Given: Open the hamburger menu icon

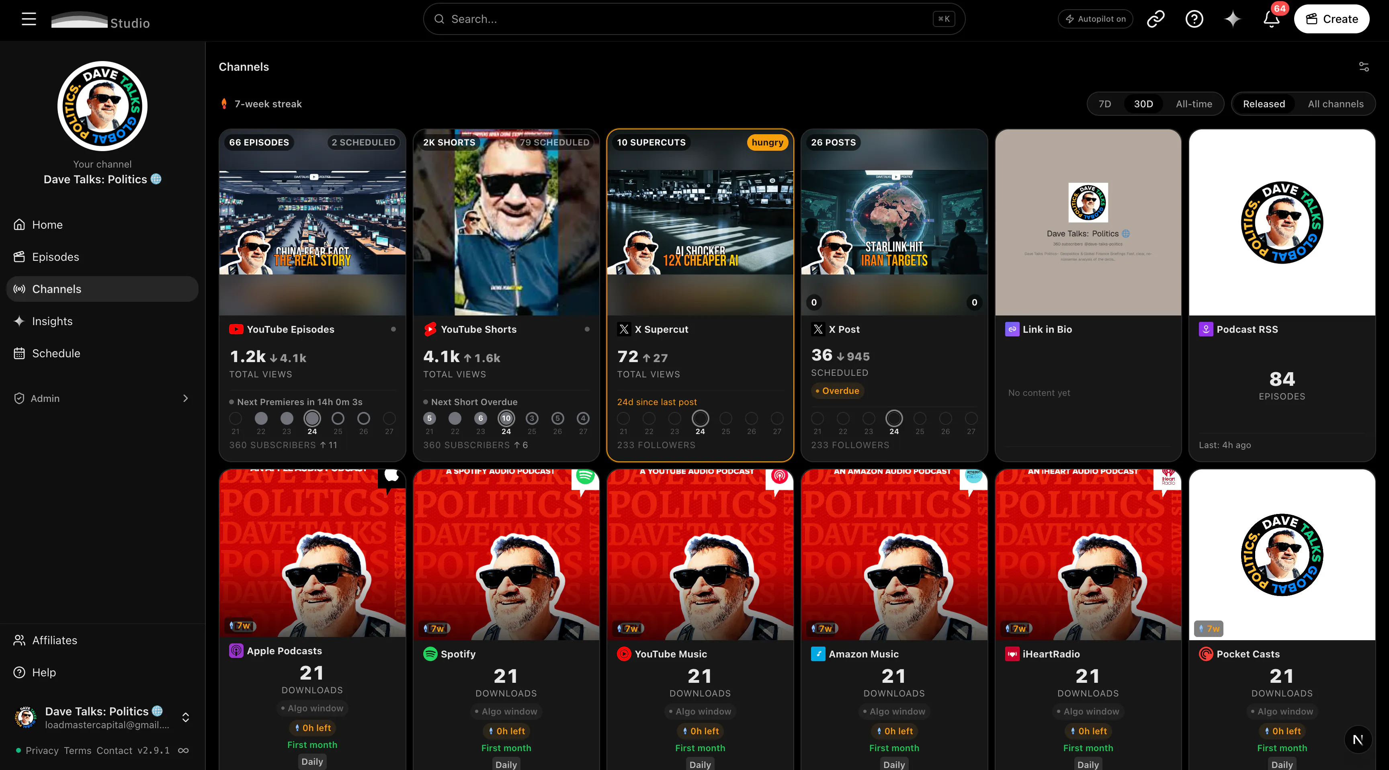Looking at the screenshot, I should click(x=29, y=19).
